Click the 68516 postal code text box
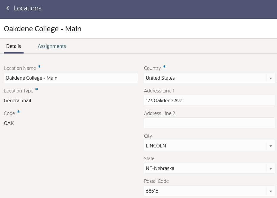Screen dimensions: 277x198 [205, 191]
